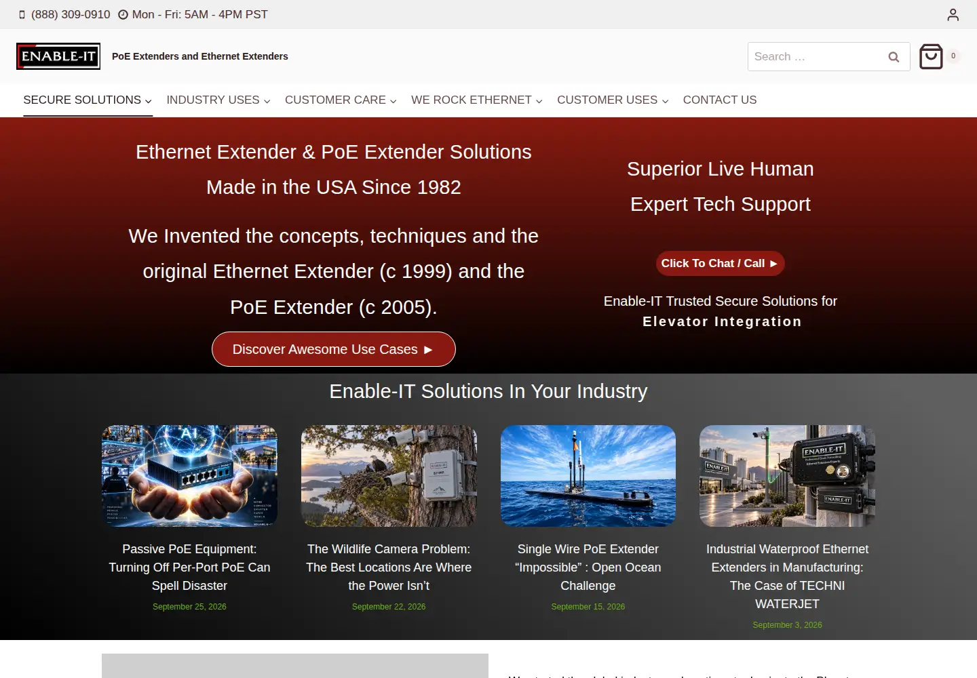Click the Elevator Integration text
Screen dimensions: 977x678
(x=722, y=321)
